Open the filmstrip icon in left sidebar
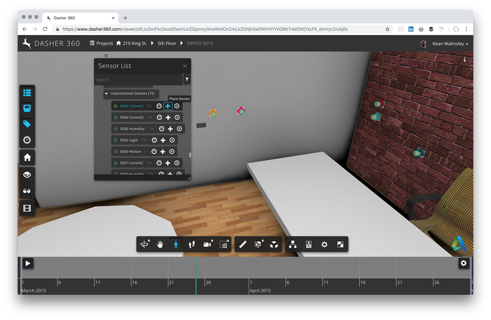 [x=27, y=208]
